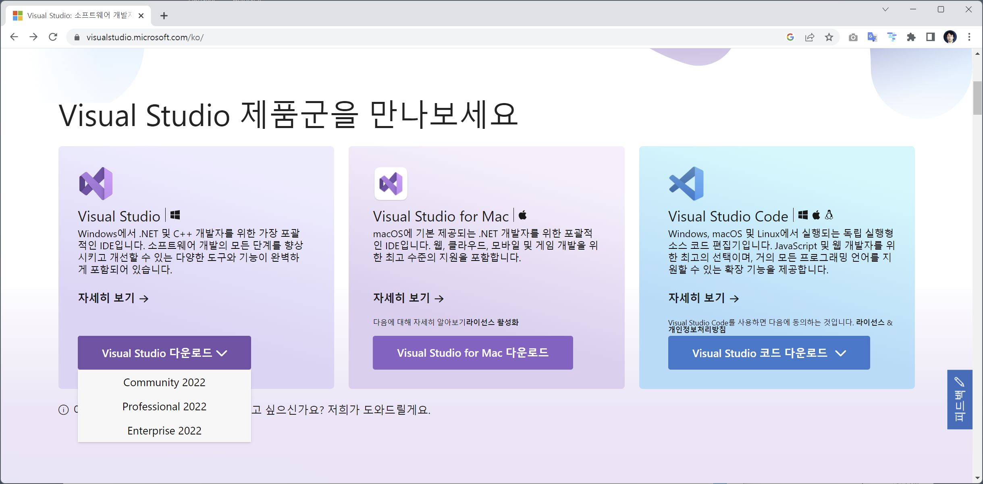Select Community 2022 from download menu
983x484 pixels.
[x=164, y=382]
